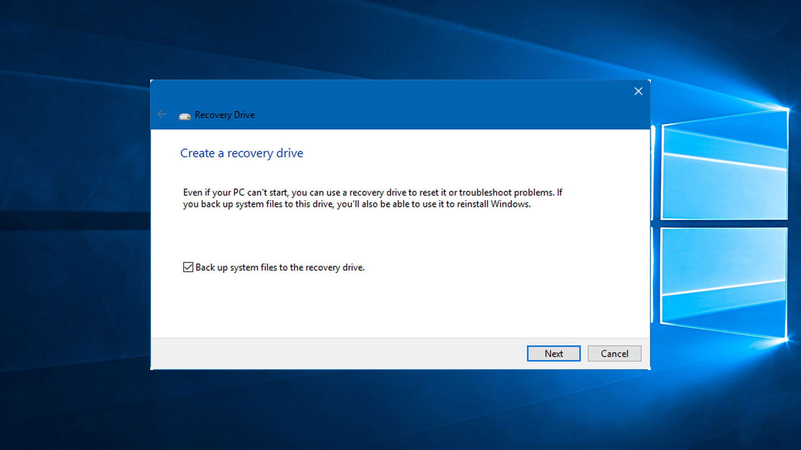Uncheck Back up system files to the recovery drive
This screenshot has height=450, width=801.
point(187,267)
